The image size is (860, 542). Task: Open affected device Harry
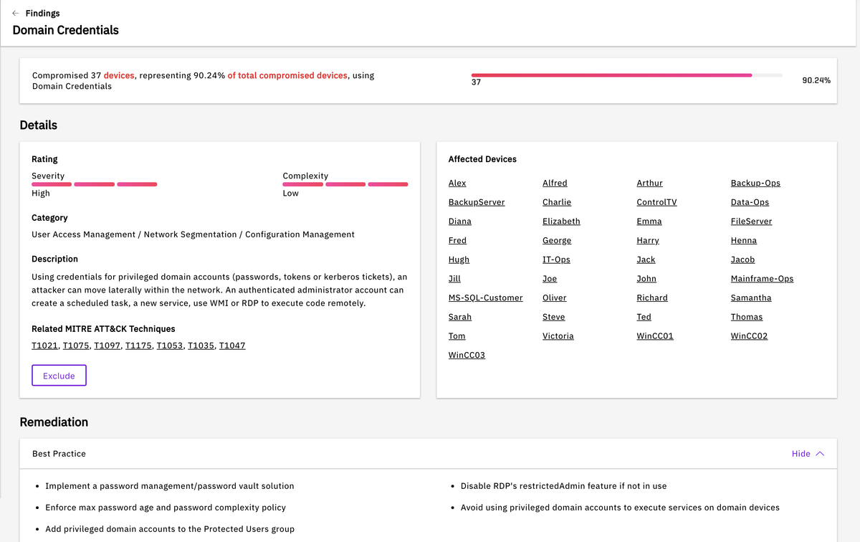pyautogui.click(x=648, y=241)
